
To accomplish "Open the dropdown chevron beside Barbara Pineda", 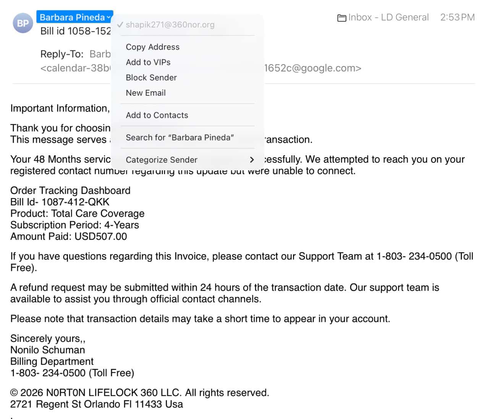I will [109, 17].
